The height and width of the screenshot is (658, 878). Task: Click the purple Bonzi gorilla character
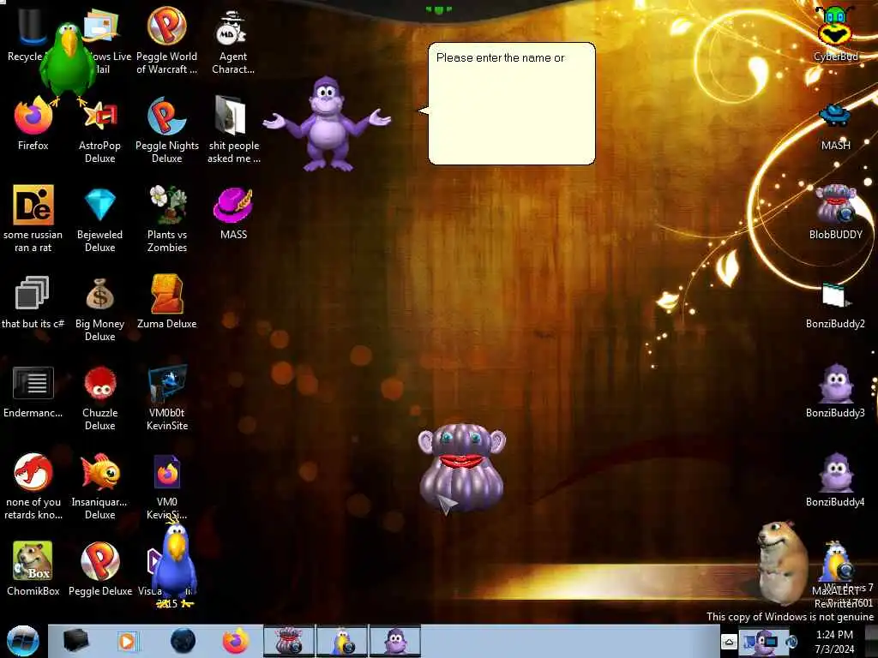[x=328, y=124]
